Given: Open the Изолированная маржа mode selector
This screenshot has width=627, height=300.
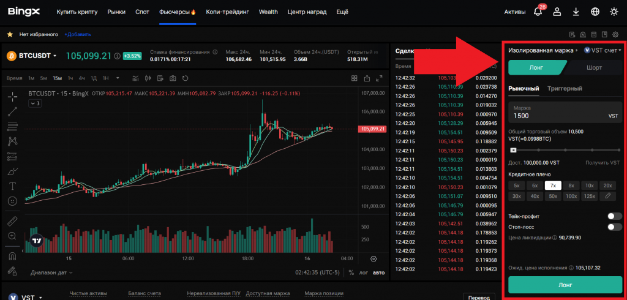Looking at the screenshot, I should pyautogui.click(x=543, y=50).
